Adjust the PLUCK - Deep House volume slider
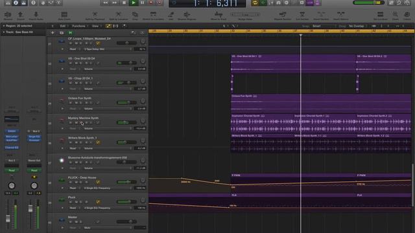The height and width of the screenshot is (233, 415). tap(126, 182)
